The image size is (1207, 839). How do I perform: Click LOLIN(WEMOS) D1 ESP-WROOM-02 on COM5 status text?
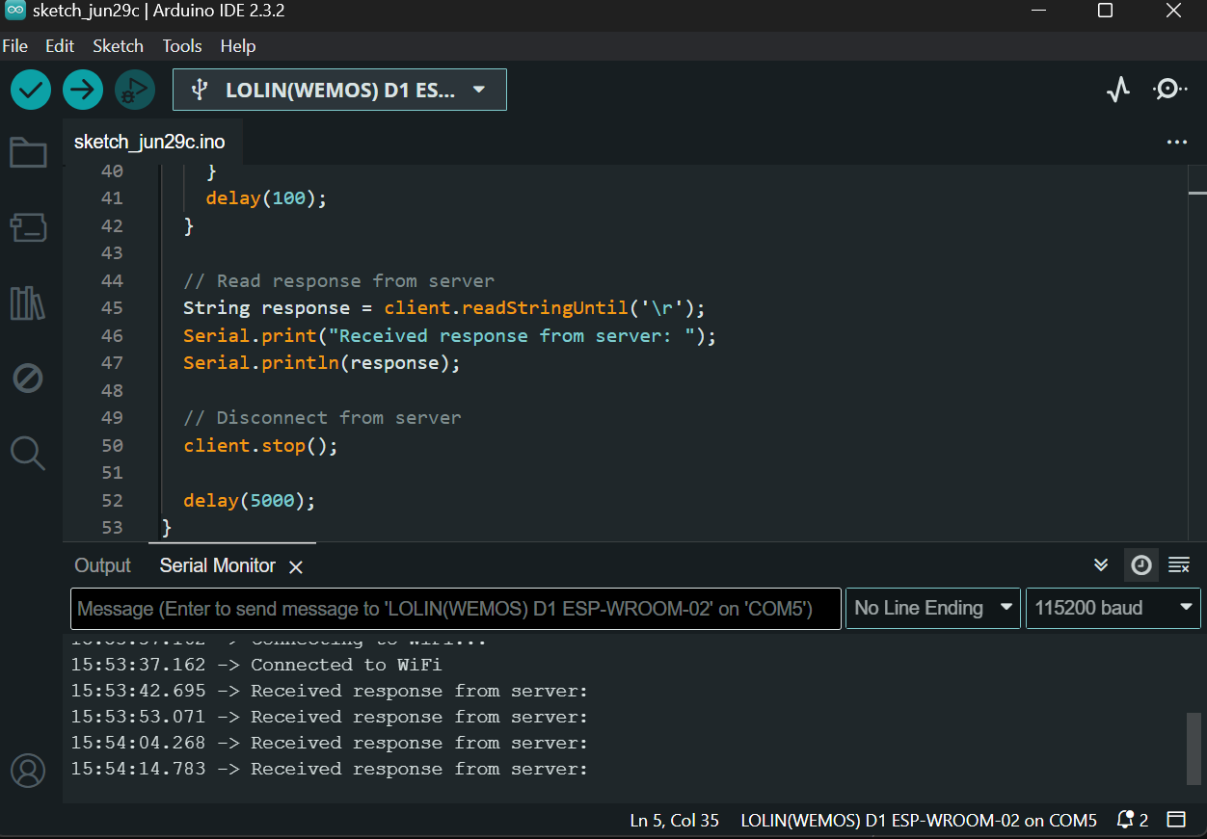(919, 821)
